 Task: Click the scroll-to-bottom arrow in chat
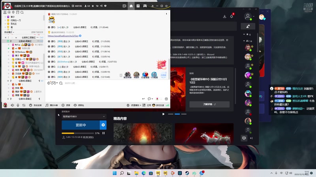(166, 14)
